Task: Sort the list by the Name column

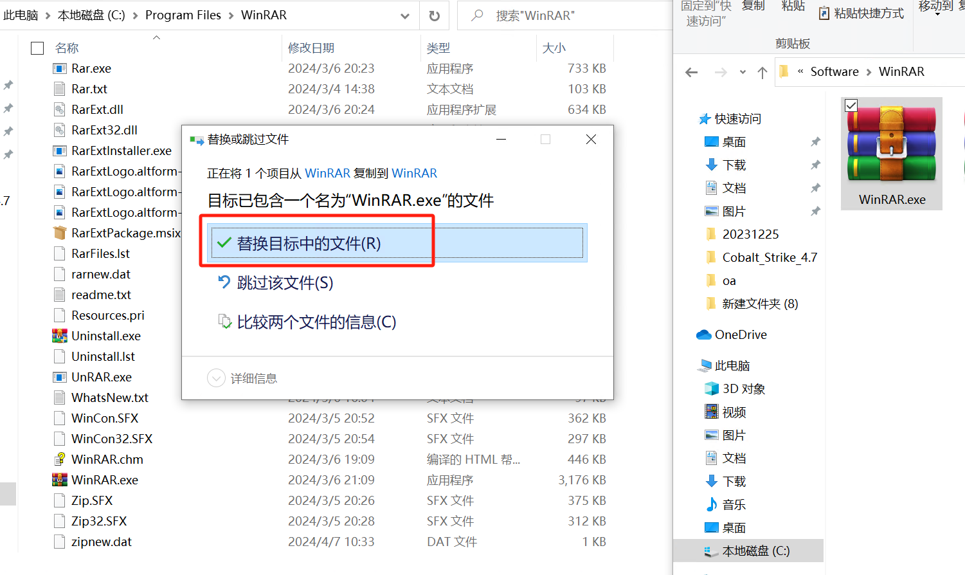Action: [67, 48]
